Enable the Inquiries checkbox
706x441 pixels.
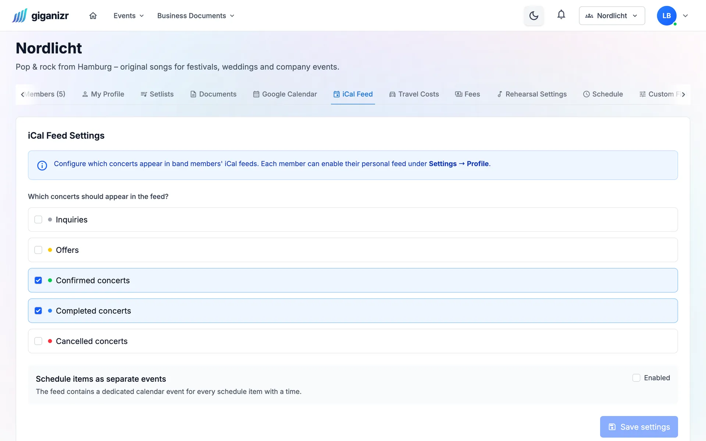(38, 219)
